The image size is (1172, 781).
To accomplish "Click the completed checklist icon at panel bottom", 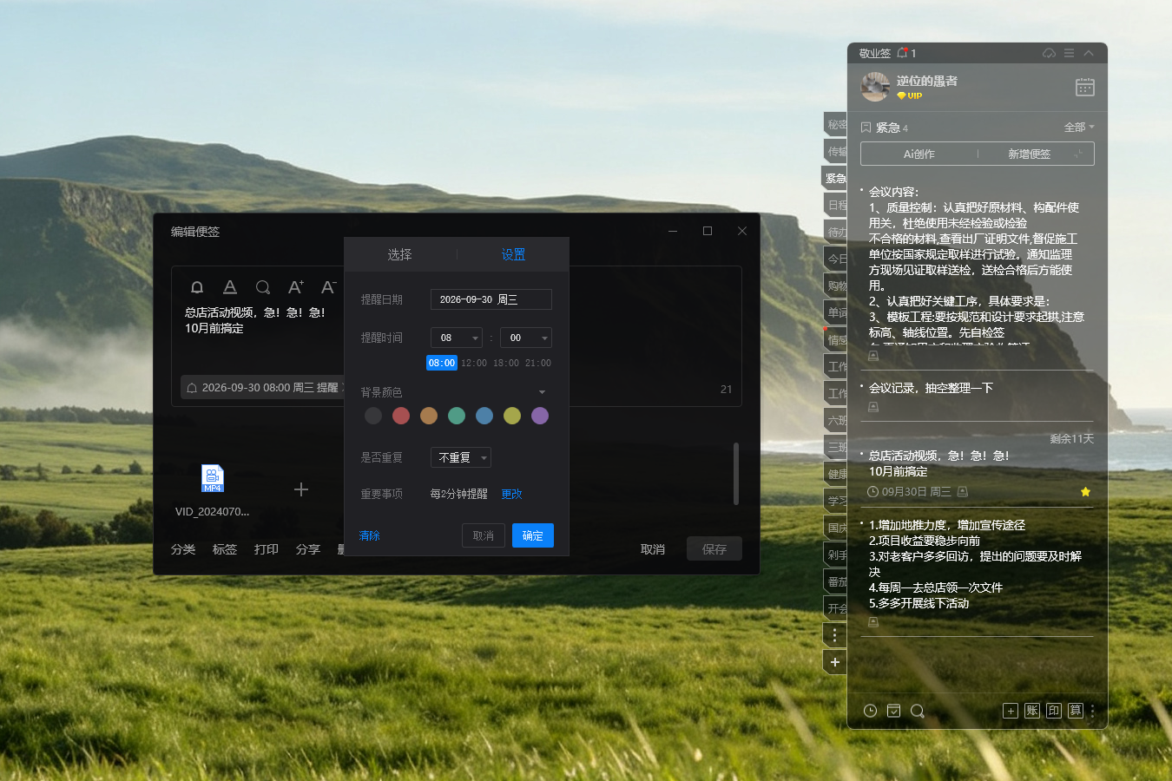I will click(x=893, y=711).
